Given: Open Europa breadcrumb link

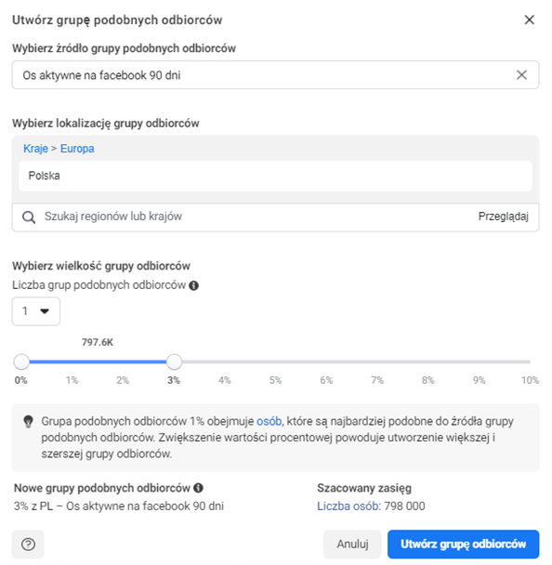Looking at the screenshot, I should pyautogui.click(x=77, y=149).
